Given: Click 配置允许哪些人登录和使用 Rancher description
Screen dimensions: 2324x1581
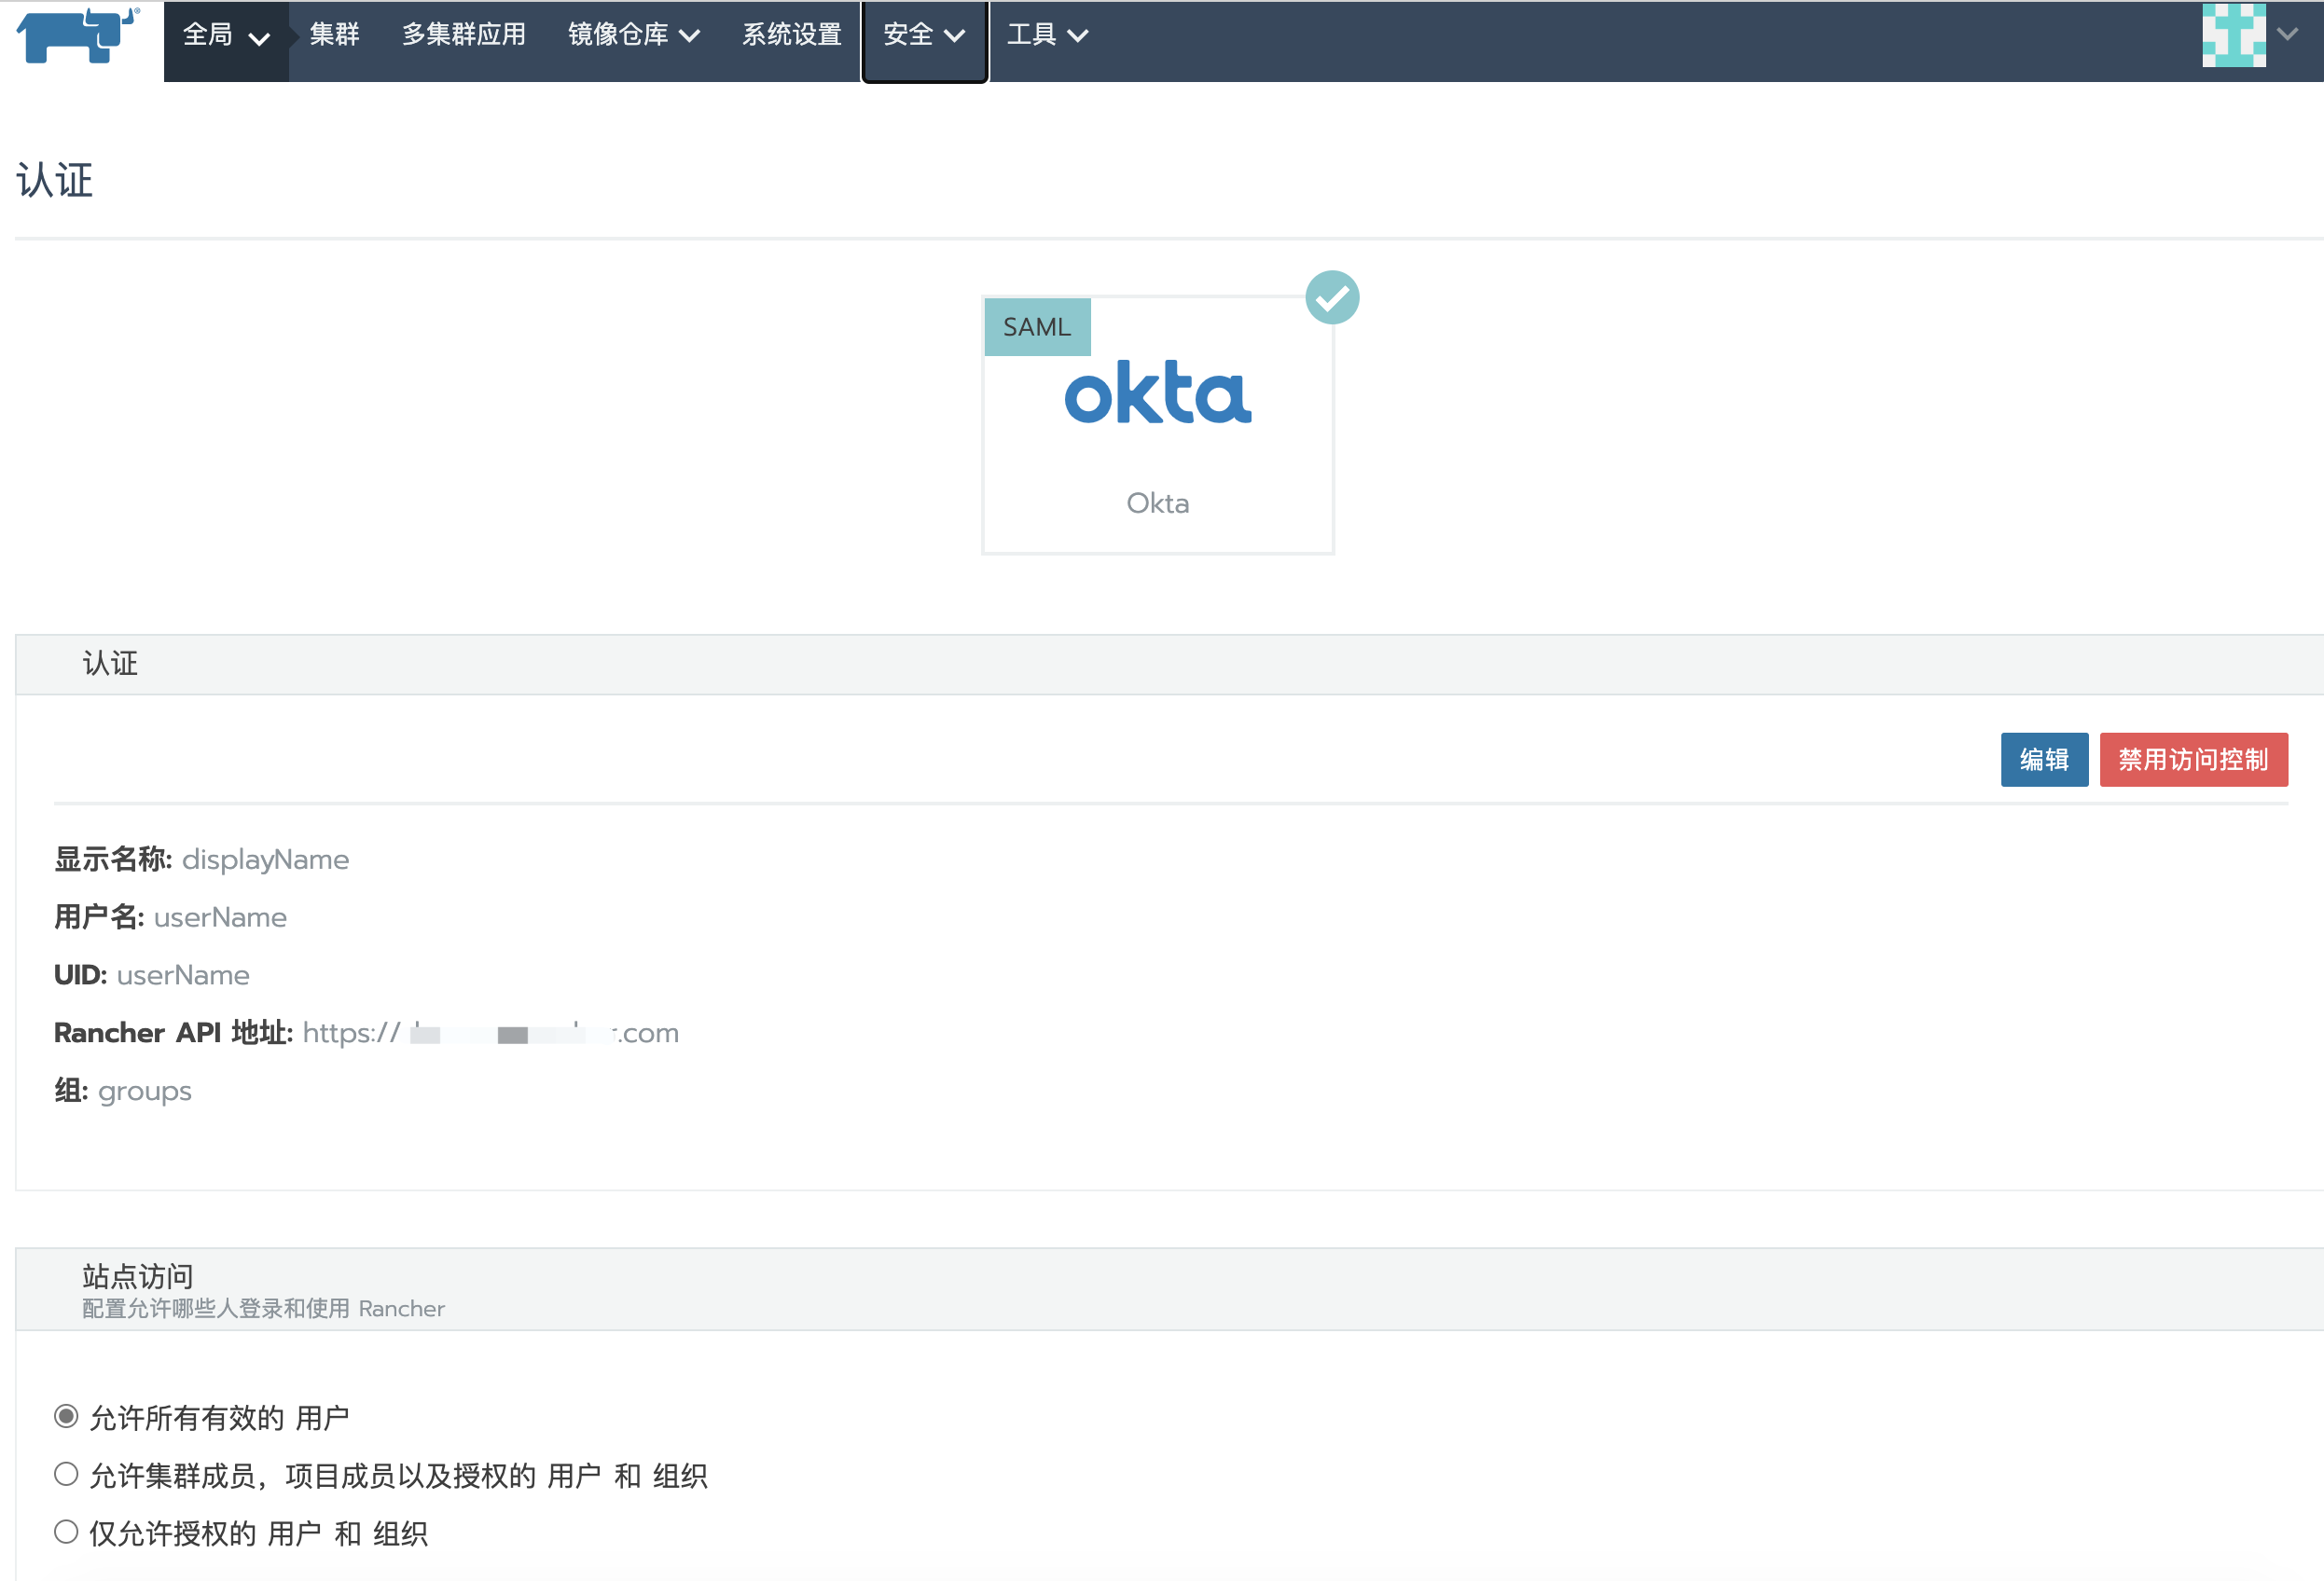Looking at the screenshot, I should (x=263, y=1308).
